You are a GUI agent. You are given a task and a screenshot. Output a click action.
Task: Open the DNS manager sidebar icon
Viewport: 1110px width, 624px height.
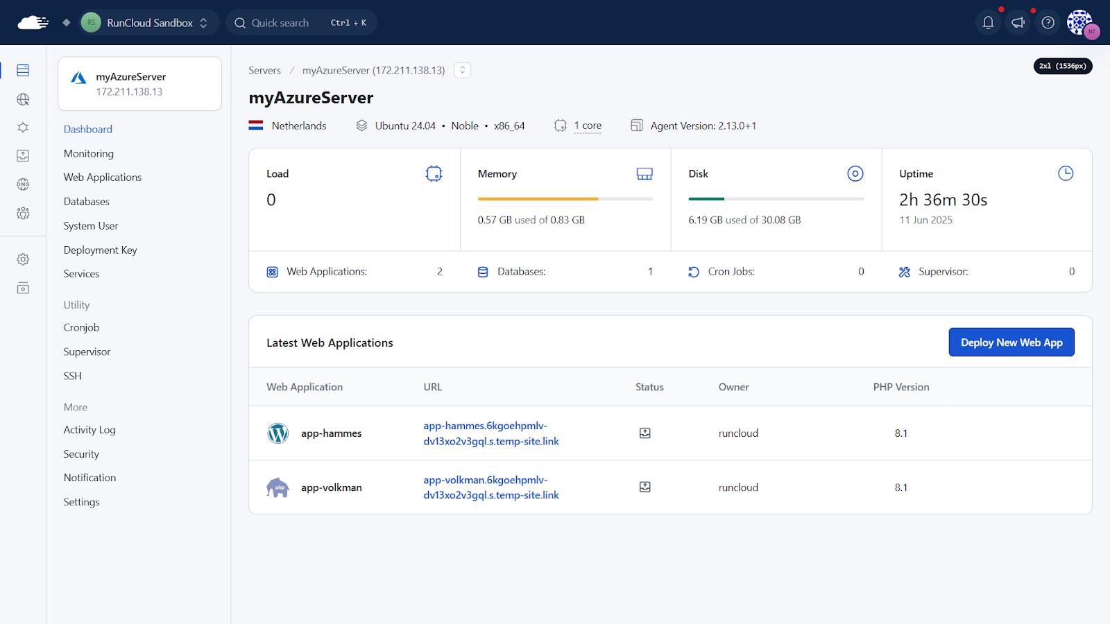[23, 184]
